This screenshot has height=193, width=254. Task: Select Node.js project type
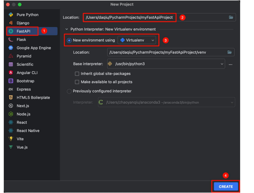24,114
